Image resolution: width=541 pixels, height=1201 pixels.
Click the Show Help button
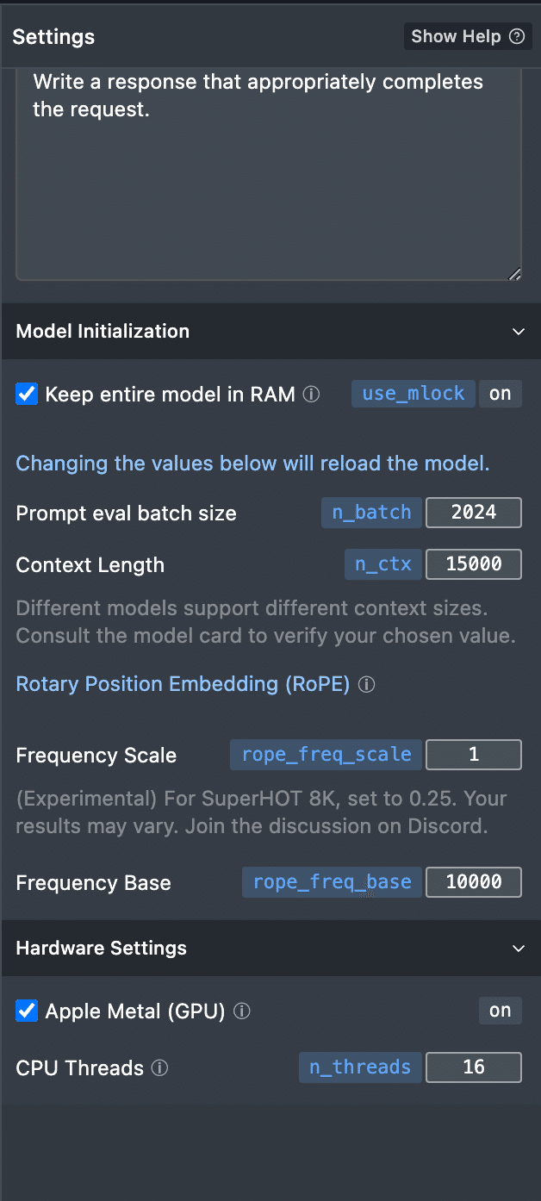coord(468,36)
